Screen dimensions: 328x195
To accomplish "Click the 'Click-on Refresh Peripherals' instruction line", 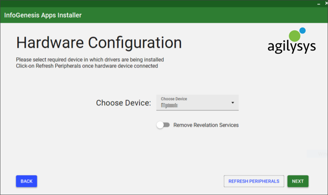I will tap(87, 66).
